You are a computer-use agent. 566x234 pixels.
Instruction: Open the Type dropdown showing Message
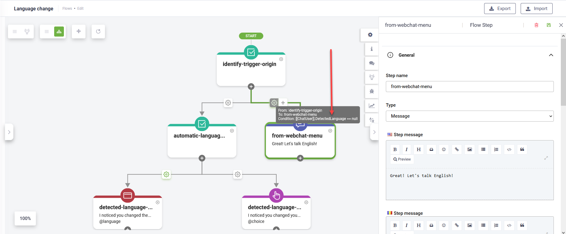[470, 116]
